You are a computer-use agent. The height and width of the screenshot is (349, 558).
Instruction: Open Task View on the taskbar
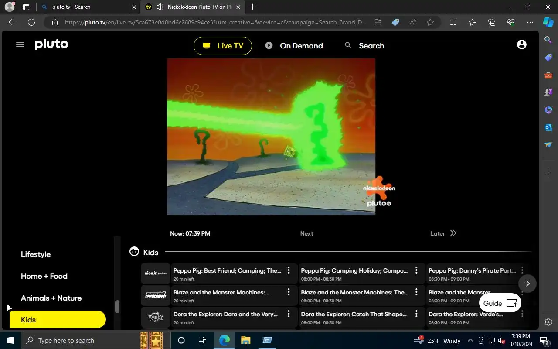tap(202, 340)
